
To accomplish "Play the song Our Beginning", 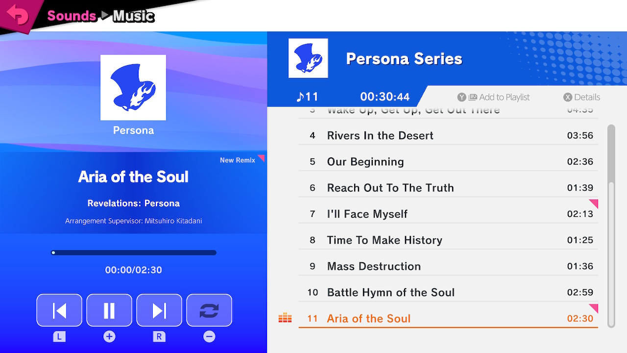I will (448, 162).
